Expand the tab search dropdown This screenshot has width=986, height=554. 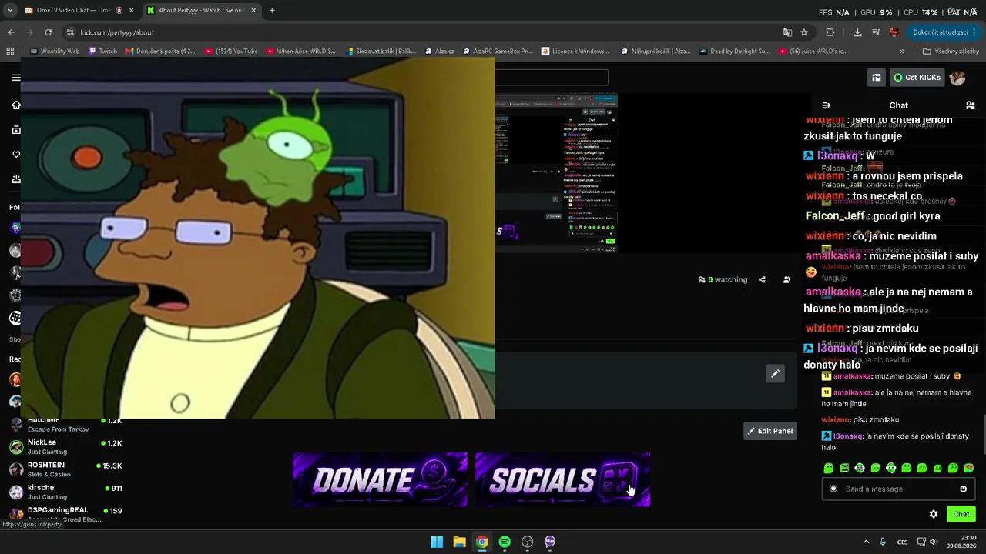click(10, 11)
